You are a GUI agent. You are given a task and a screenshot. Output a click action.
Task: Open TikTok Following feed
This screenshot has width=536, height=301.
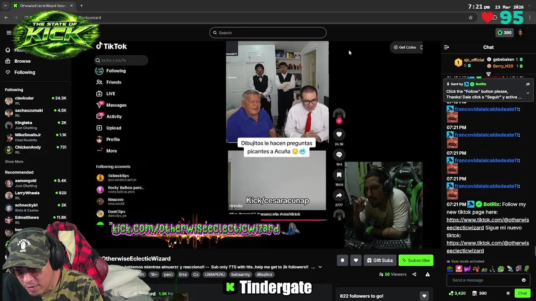point(111,71)
